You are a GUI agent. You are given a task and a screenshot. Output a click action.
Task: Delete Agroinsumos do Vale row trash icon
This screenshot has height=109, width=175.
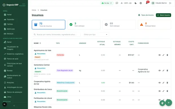(167, 55)
